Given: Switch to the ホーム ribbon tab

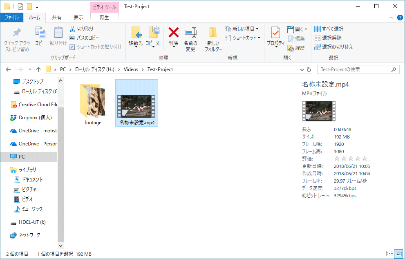Looking at the screenshot, I should click(35, 18).
